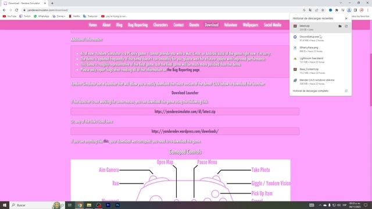
Task: Open the Bug Reporting nav item
Action: [138, 25]
